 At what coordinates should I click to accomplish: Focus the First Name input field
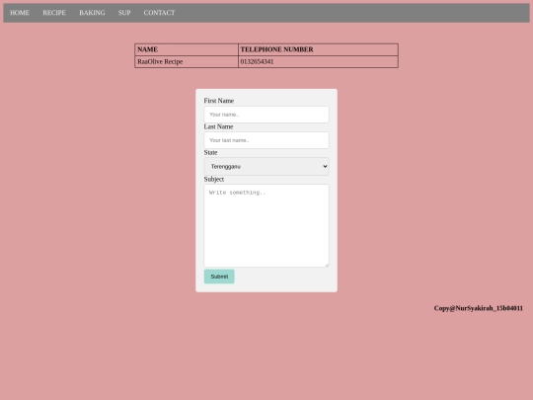266,115
